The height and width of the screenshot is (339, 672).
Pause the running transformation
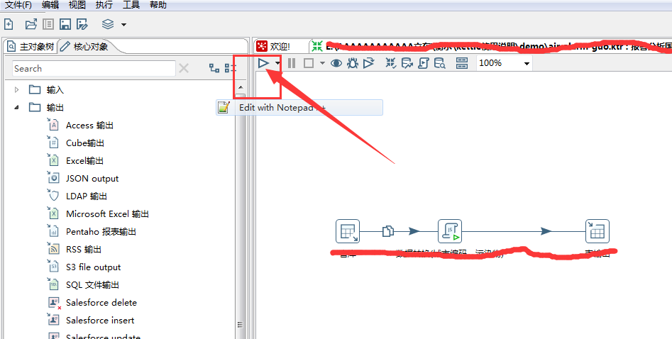[292, 63]
